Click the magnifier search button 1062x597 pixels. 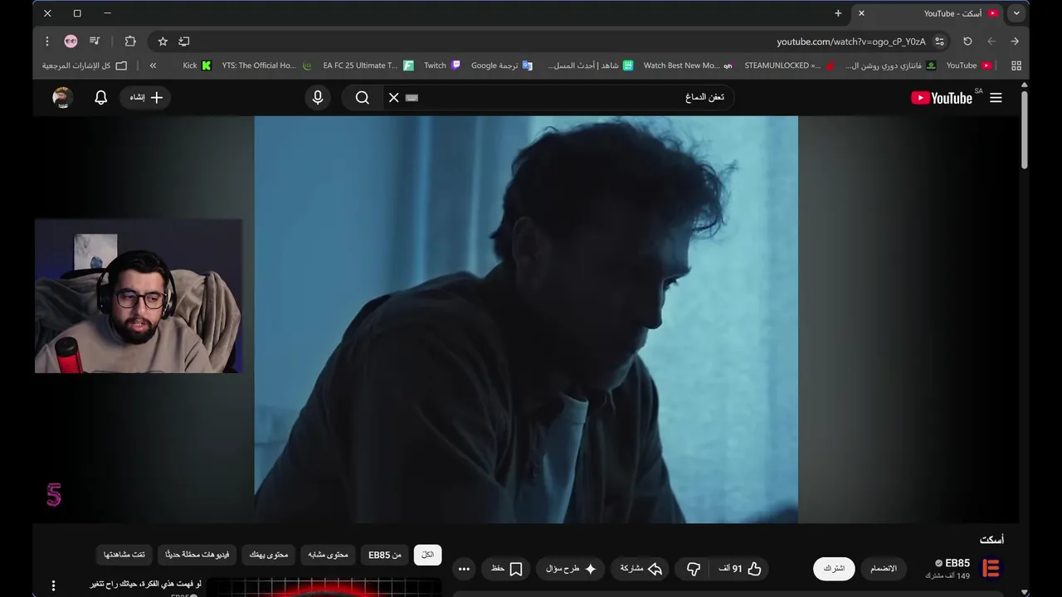point(363,98)
